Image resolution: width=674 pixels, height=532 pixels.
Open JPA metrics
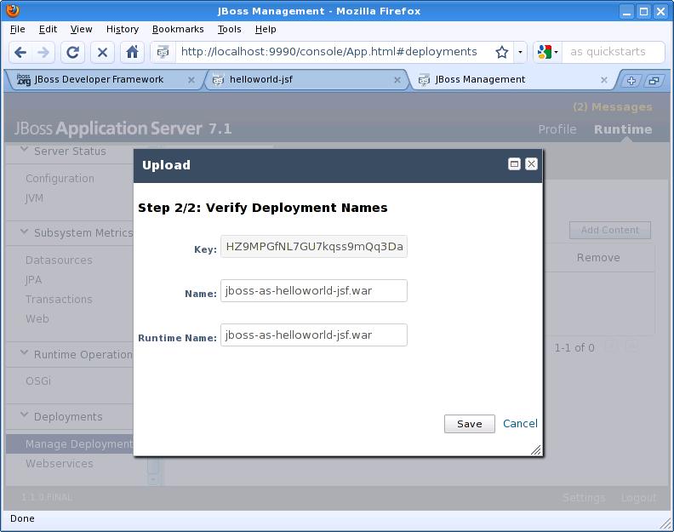point(33,280)
